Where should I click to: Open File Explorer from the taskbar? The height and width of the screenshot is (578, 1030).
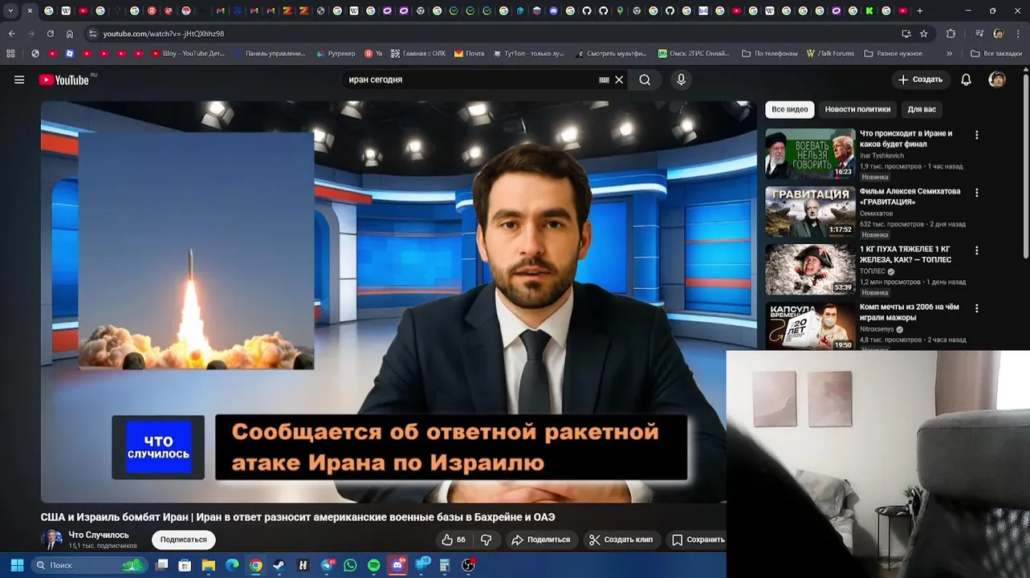point(208,565)
